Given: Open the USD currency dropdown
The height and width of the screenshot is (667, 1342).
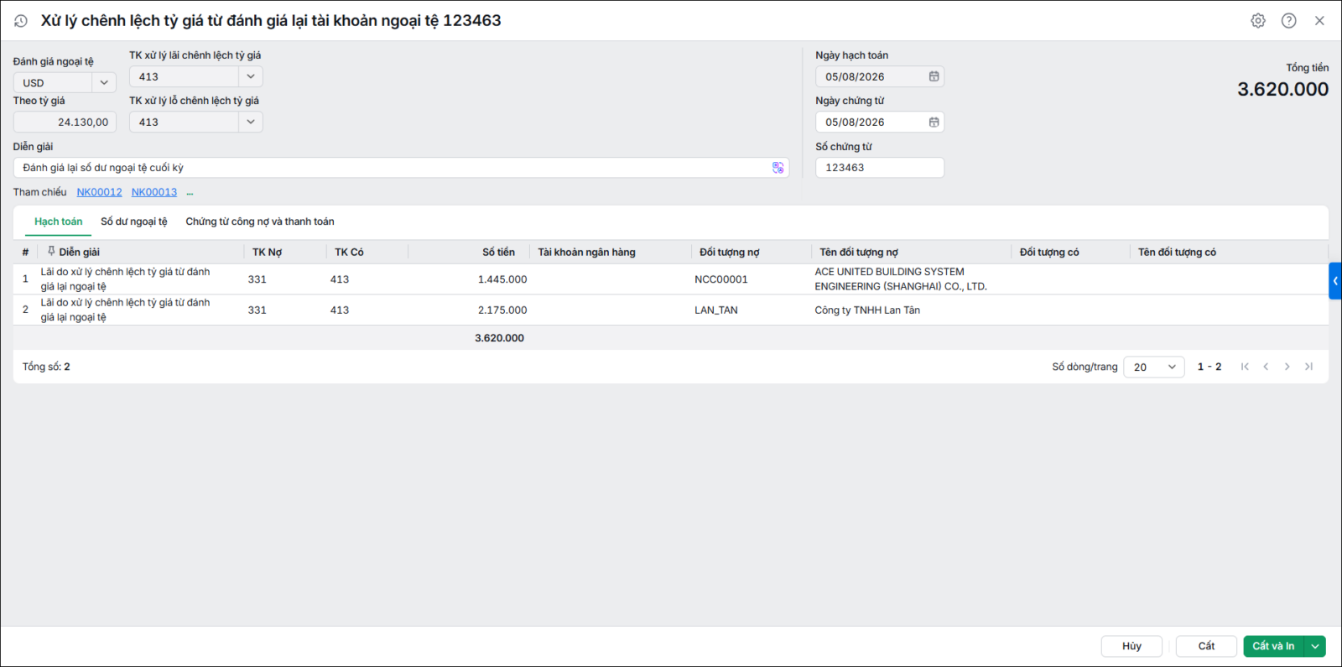Looking at the screenshot, I should (x=104, y=83).
